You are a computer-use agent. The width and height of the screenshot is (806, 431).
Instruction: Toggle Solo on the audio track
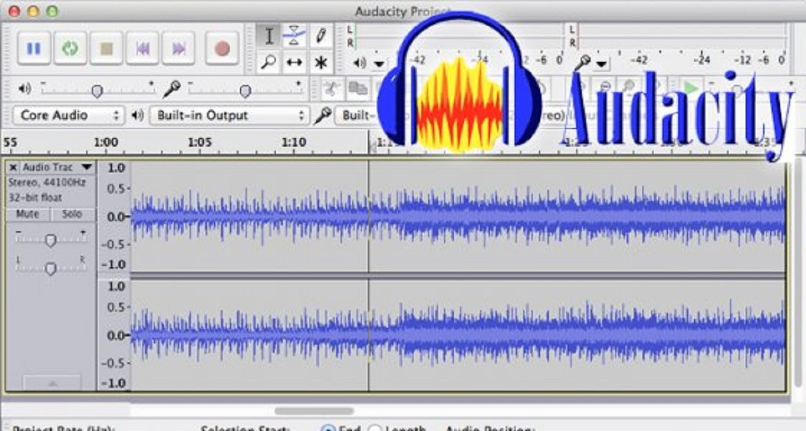point(72,214)
